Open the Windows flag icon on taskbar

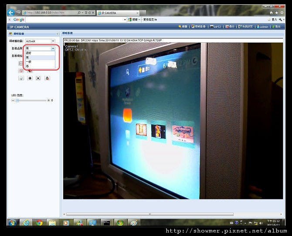point(120,223)
